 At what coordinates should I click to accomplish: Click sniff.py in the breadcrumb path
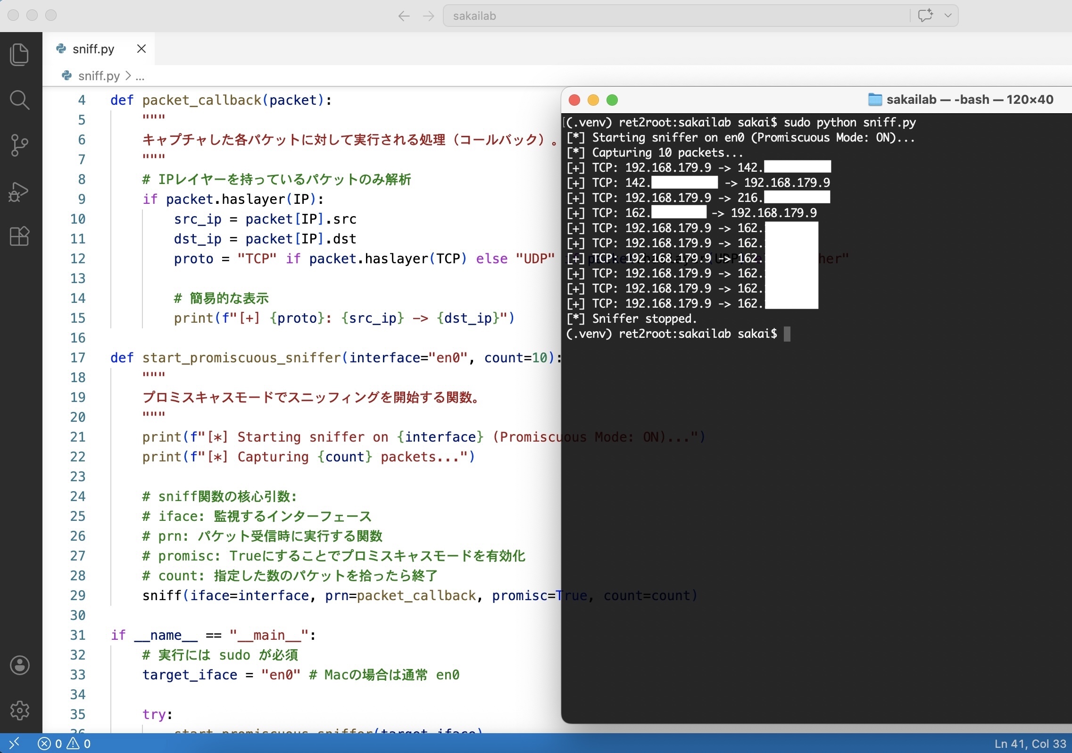[99, 76]
